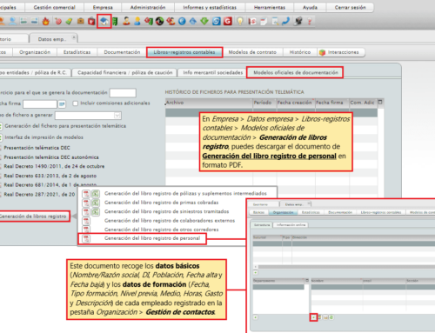Viewport: 435px width, 333px height.
Task: Export Excel for pólizas y suplementos intermediados
Action: 96,194
